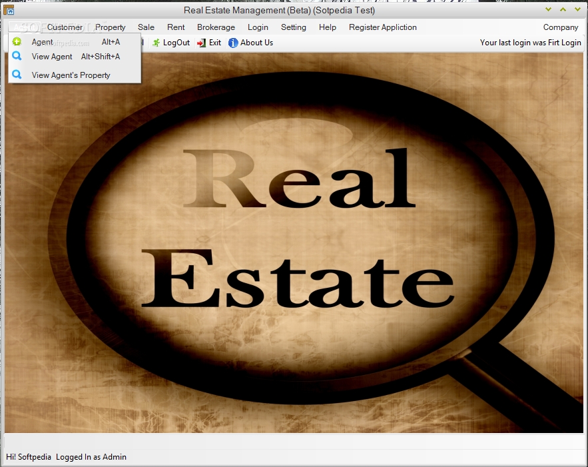Click 'Logged In as Admin' status text
The image size is (588, 467).
[x=91, y=457]
